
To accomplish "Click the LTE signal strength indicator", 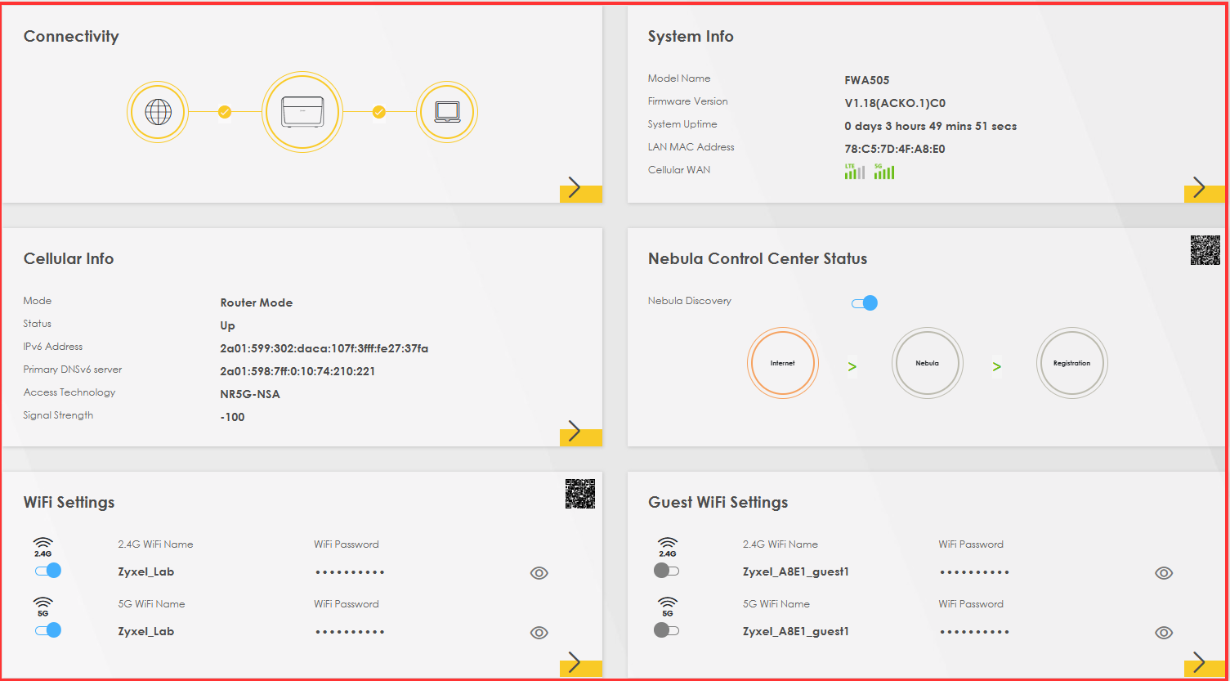I will (x=853, y=171).
